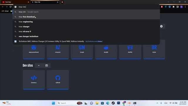The image size is (188, 106).
Task: Close the New Tab tab
Action: coord(58,2)
